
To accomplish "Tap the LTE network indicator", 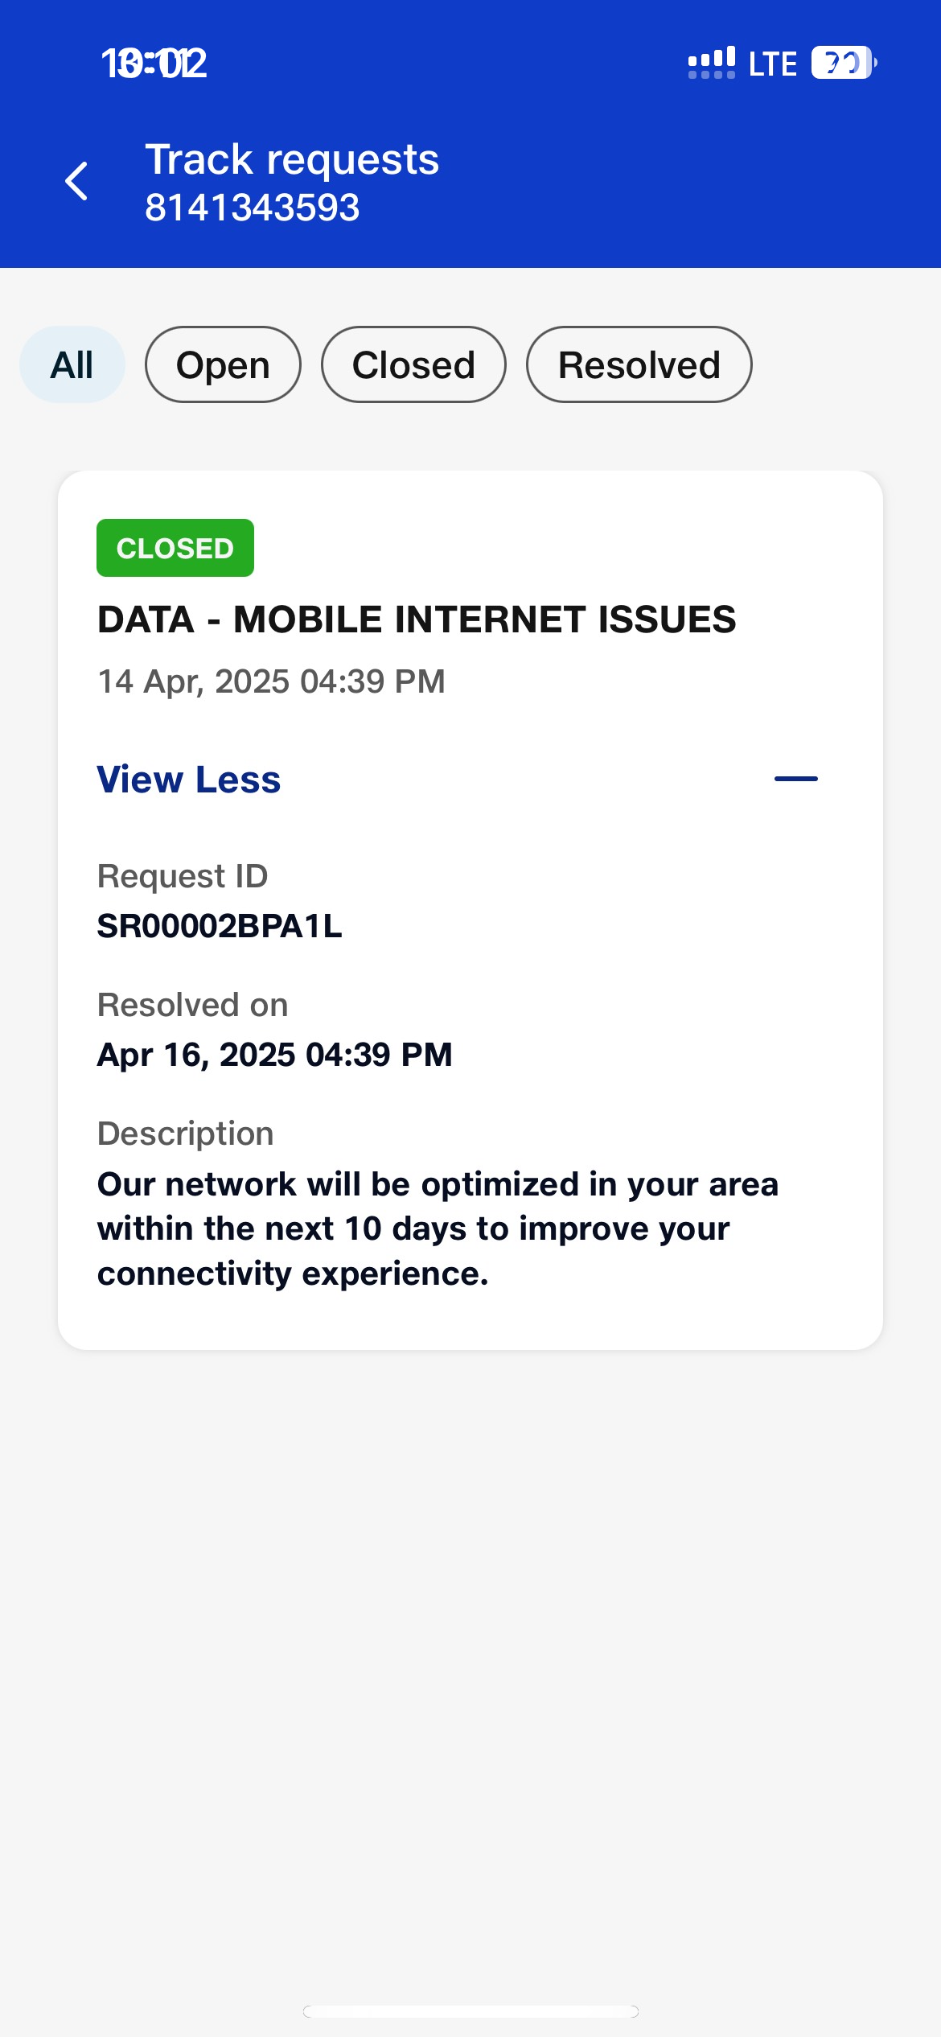I will click(x=772, y=64).
